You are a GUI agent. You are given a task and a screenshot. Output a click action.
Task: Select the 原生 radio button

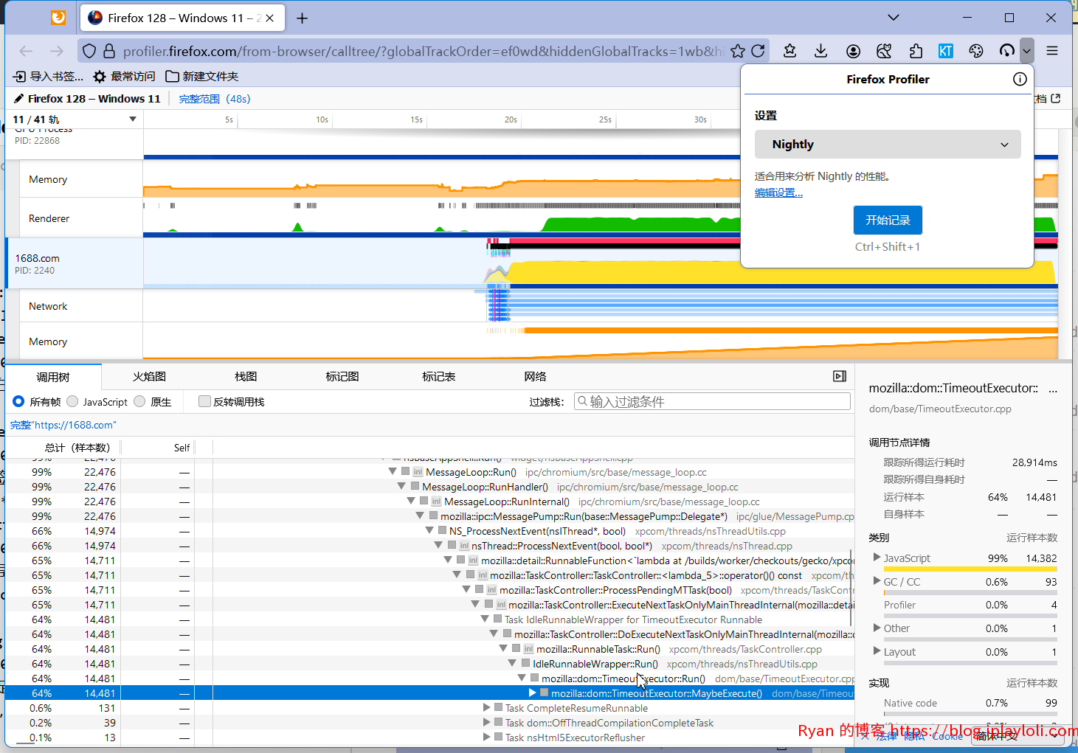click(139, 401)
